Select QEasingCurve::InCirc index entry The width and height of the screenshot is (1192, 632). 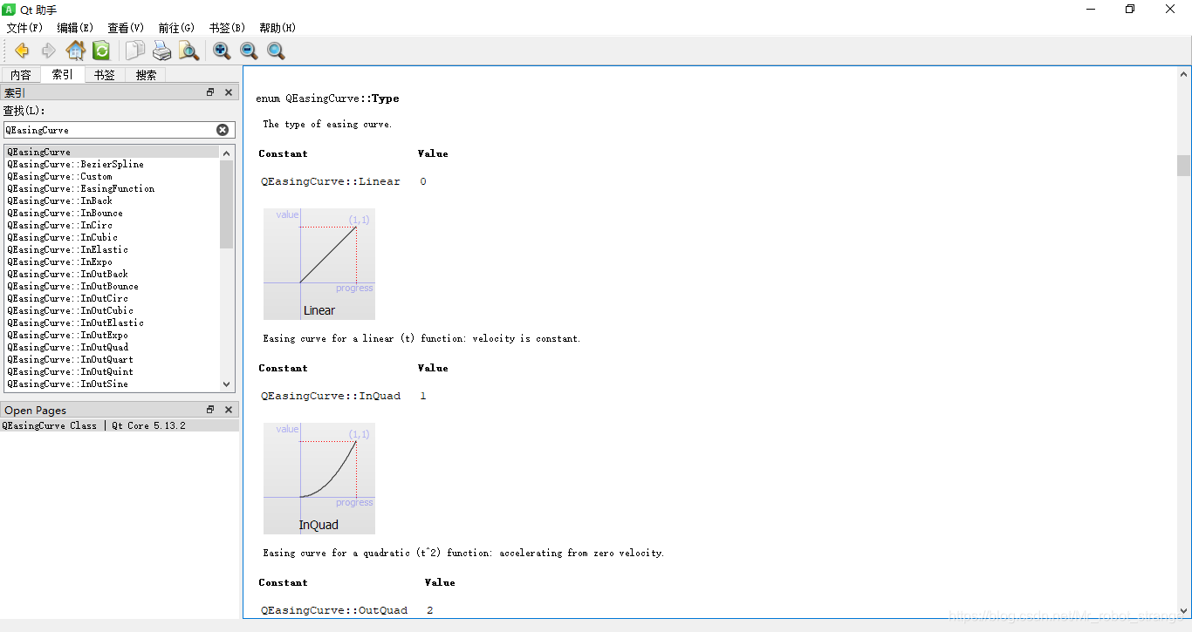pos(113,225)
